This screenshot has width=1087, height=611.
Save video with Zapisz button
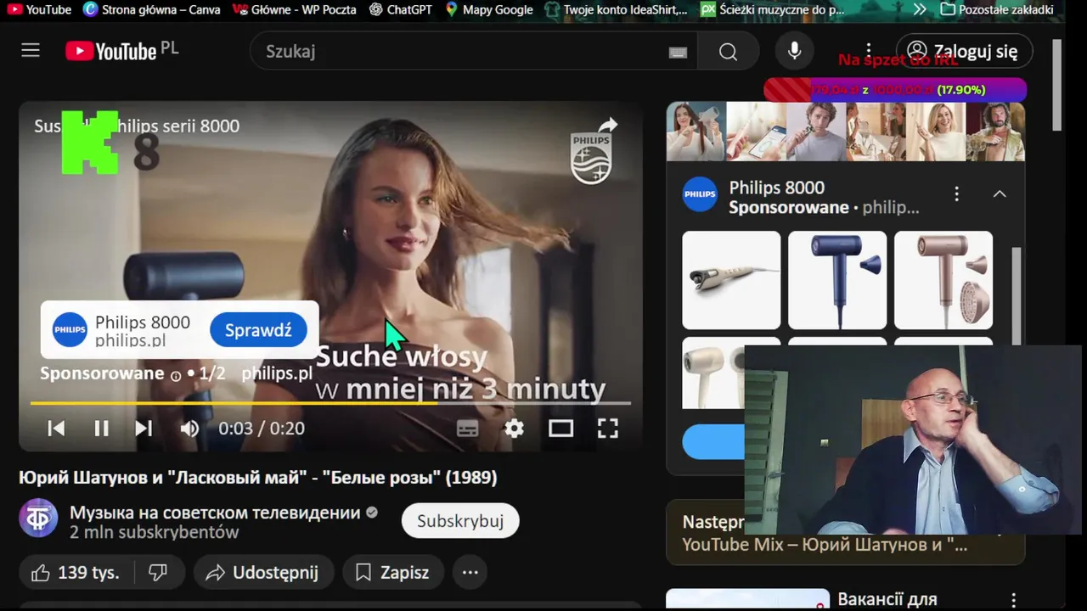click(393, 573)
